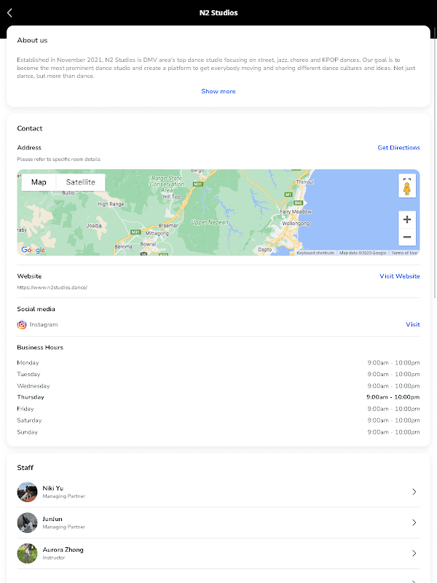
Task: Open Niki Yu's profile photo
Action: click(27, 492)
